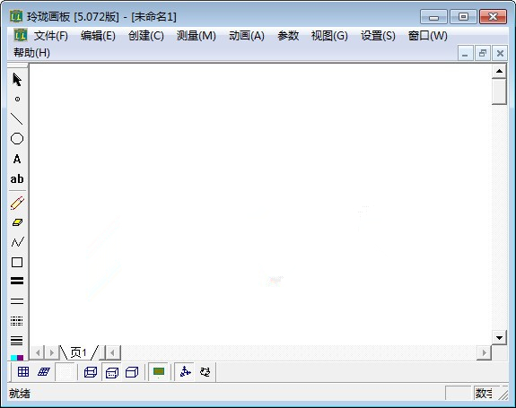This screenshot has height=408, width=516.
Task: Click the wireframe cube icon
Action: coord(91,372)
